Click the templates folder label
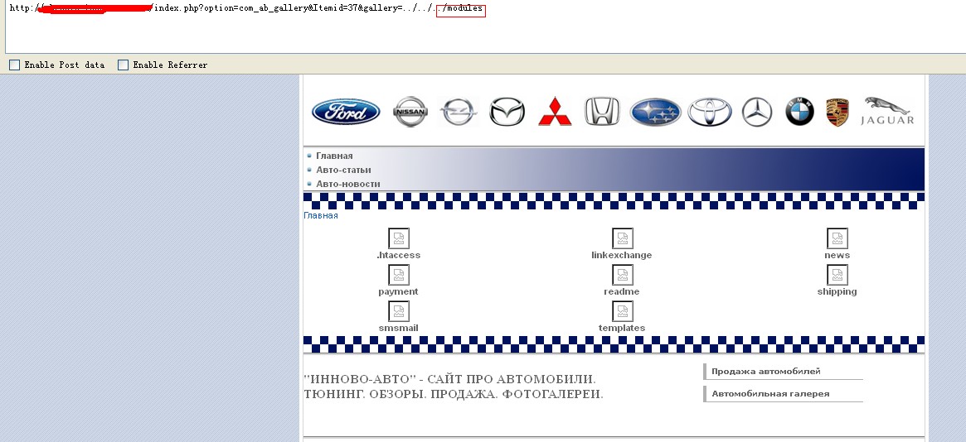This screenshot has height=442, width=966. [622, 328]
